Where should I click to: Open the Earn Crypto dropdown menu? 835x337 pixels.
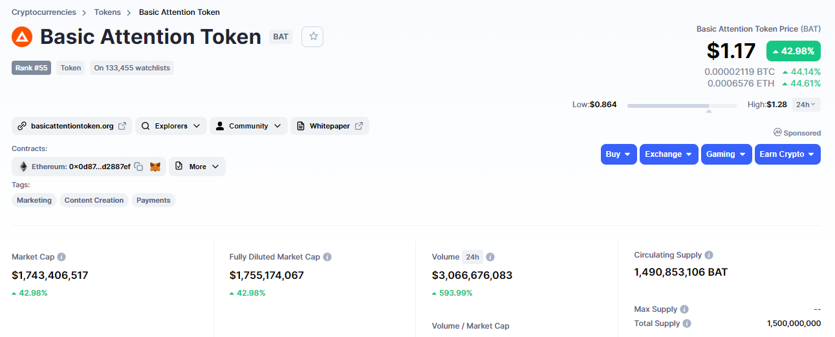click(x=788, y=154)
